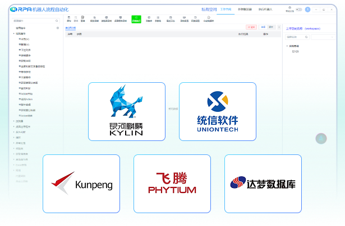Screen dimensions: 345x226
Task: Switch to the 私有空间 tab
Action: [209, 10]
